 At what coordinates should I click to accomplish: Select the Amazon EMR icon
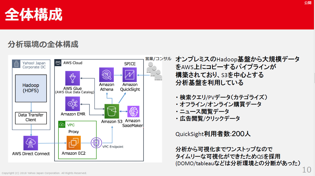coord(73,104)
